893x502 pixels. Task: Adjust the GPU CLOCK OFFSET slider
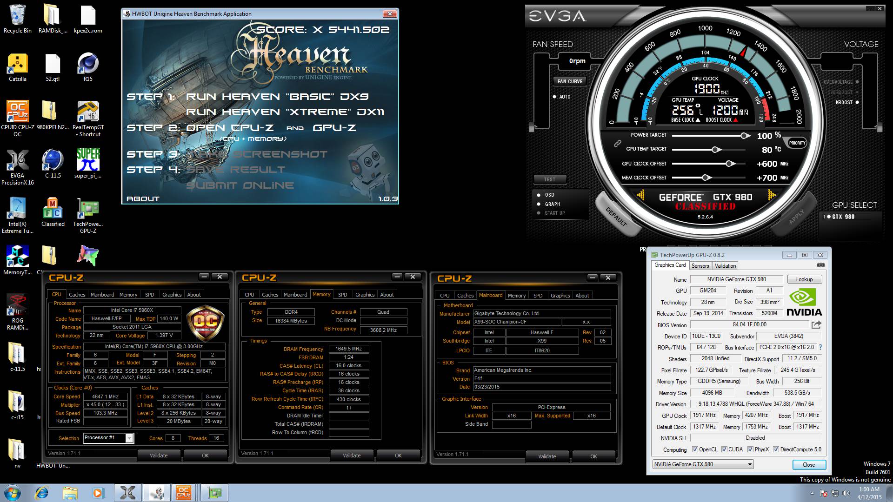(x=730, y=164)
